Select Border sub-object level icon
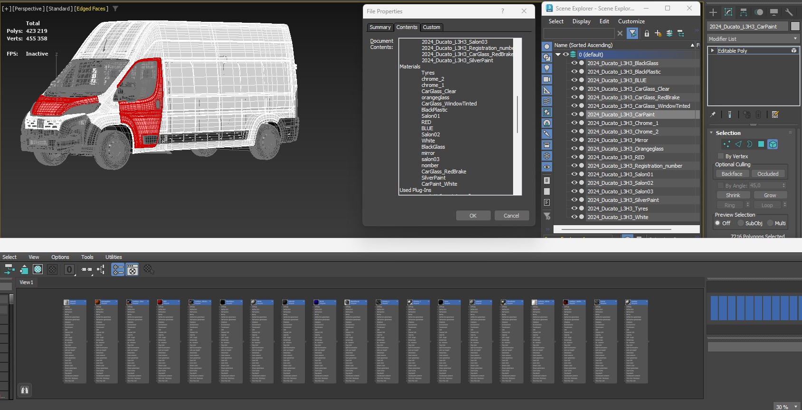The height and width of the screenshot is (410, 802). coord(749,144)
